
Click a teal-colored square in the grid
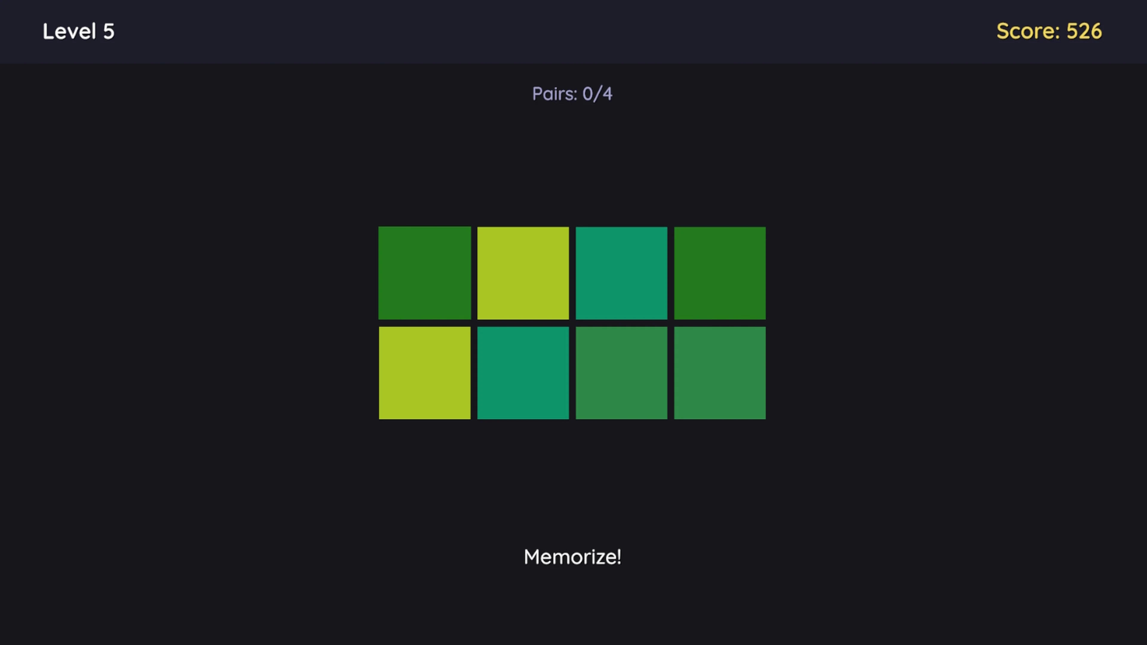click(621, 273)
